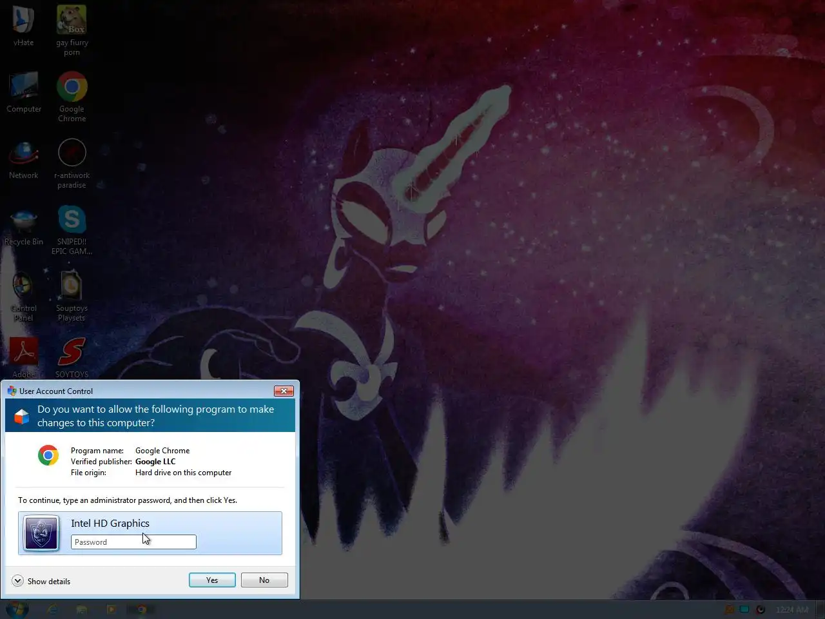Screen dimensions: 825x619
Task: Click the 'File origin:' label
Action: (x=88, y=473)
